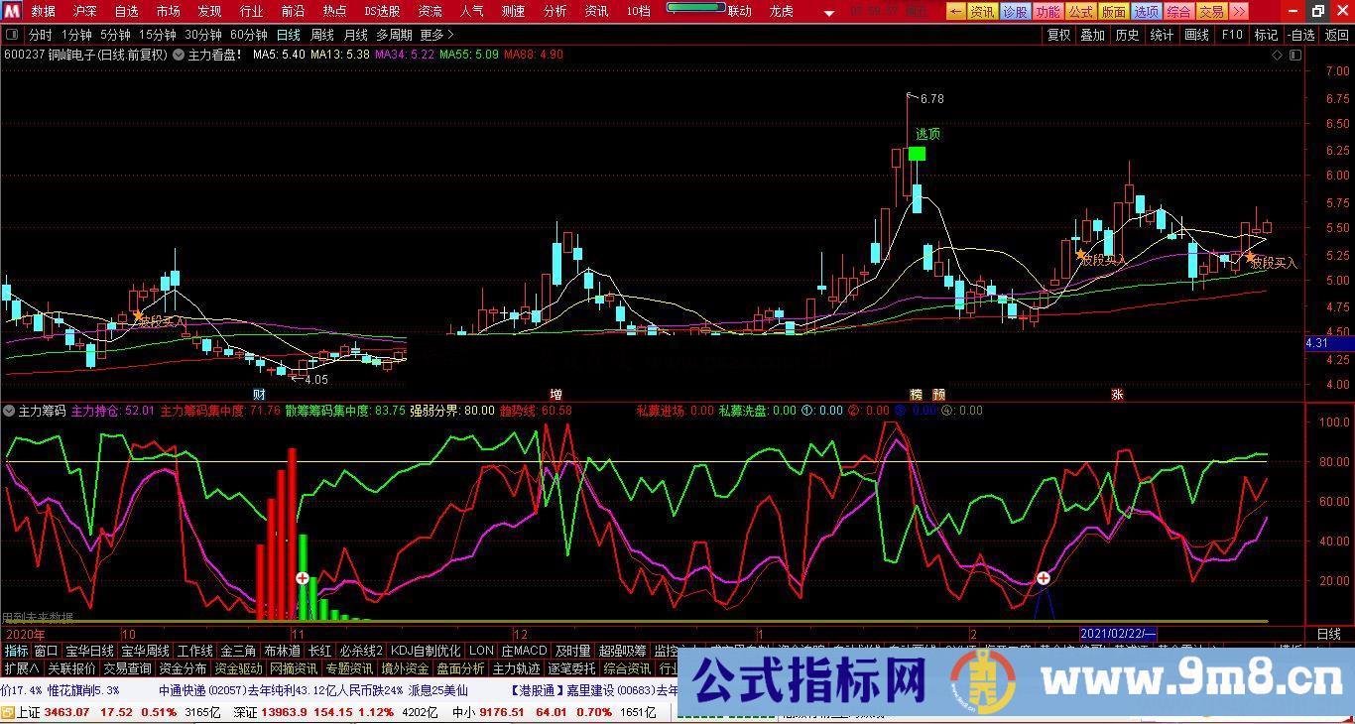The width and height of the screenshot is (1355, 724).
Task: Switch to 60分钟 period
Action: [x=248, y=35]
